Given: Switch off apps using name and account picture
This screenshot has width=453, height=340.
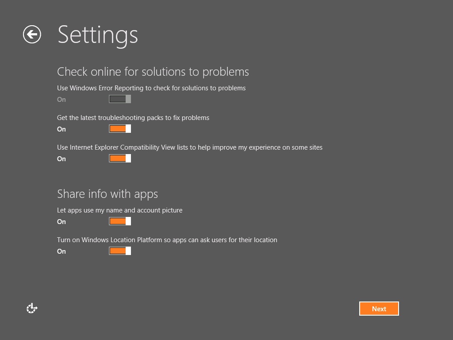Looking at the screenshot, I should click(x=120, y=221).
